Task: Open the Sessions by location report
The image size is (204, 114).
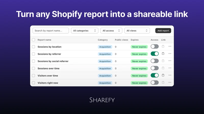Action: coord(49,47)
